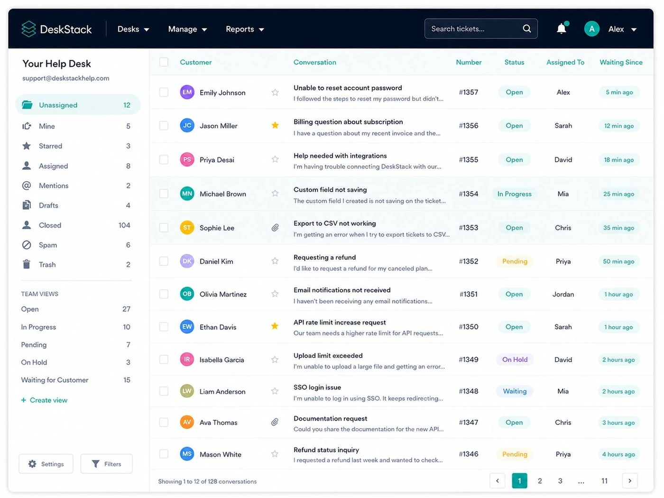Viewport: 664px width, 498px height.
Task: Open the Alex user account dropdown arrow
Action: [634, 29]
